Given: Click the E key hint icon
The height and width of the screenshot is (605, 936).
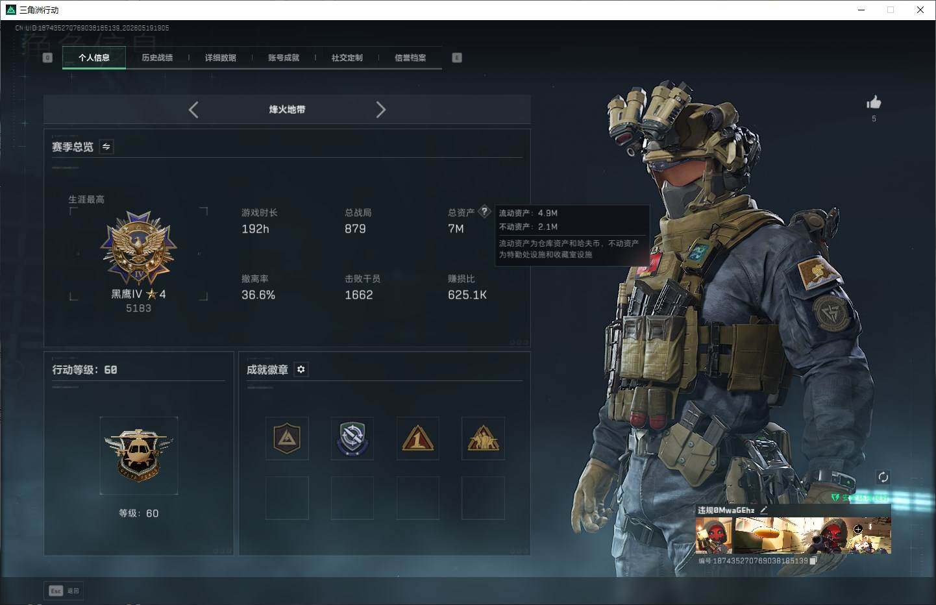Looking at the screenshot, I should [x=457, y=58].
